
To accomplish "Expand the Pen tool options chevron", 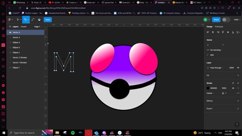I will 28,20.
